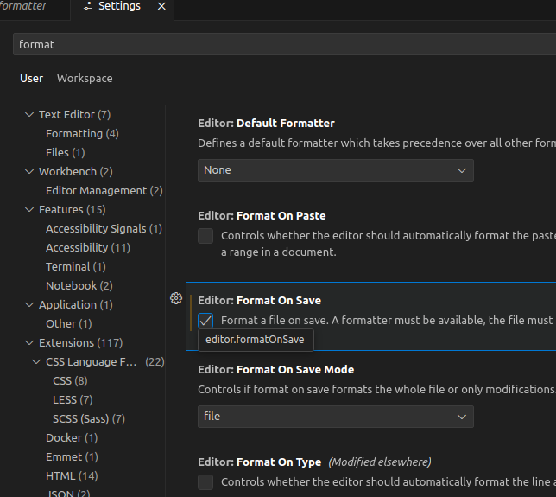Click the Editor: Default Formatter title
The width and height of the screenshot is (556, 497).
coord(266,124)
